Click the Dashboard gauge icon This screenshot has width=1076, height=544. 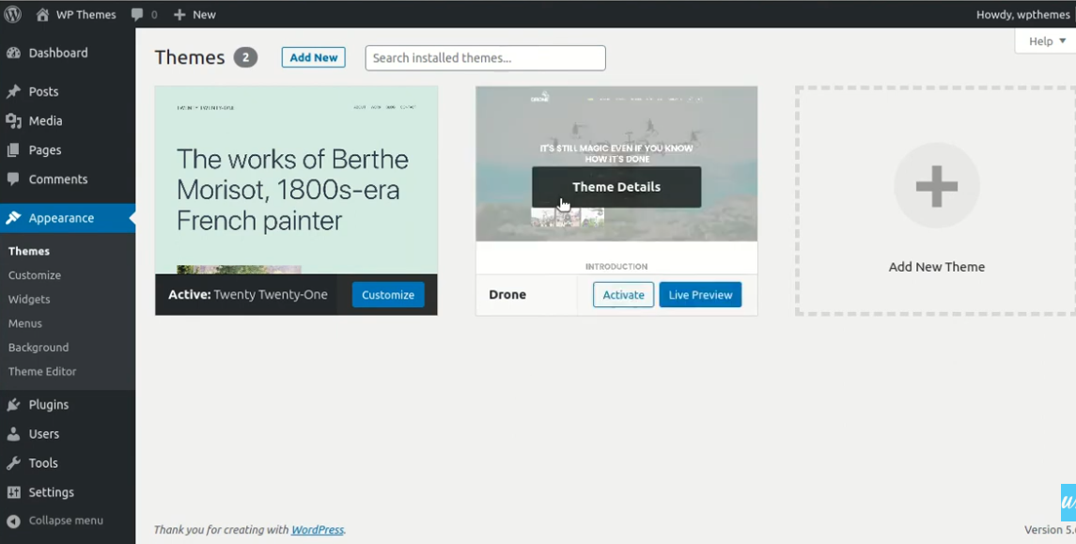point(13,54)
